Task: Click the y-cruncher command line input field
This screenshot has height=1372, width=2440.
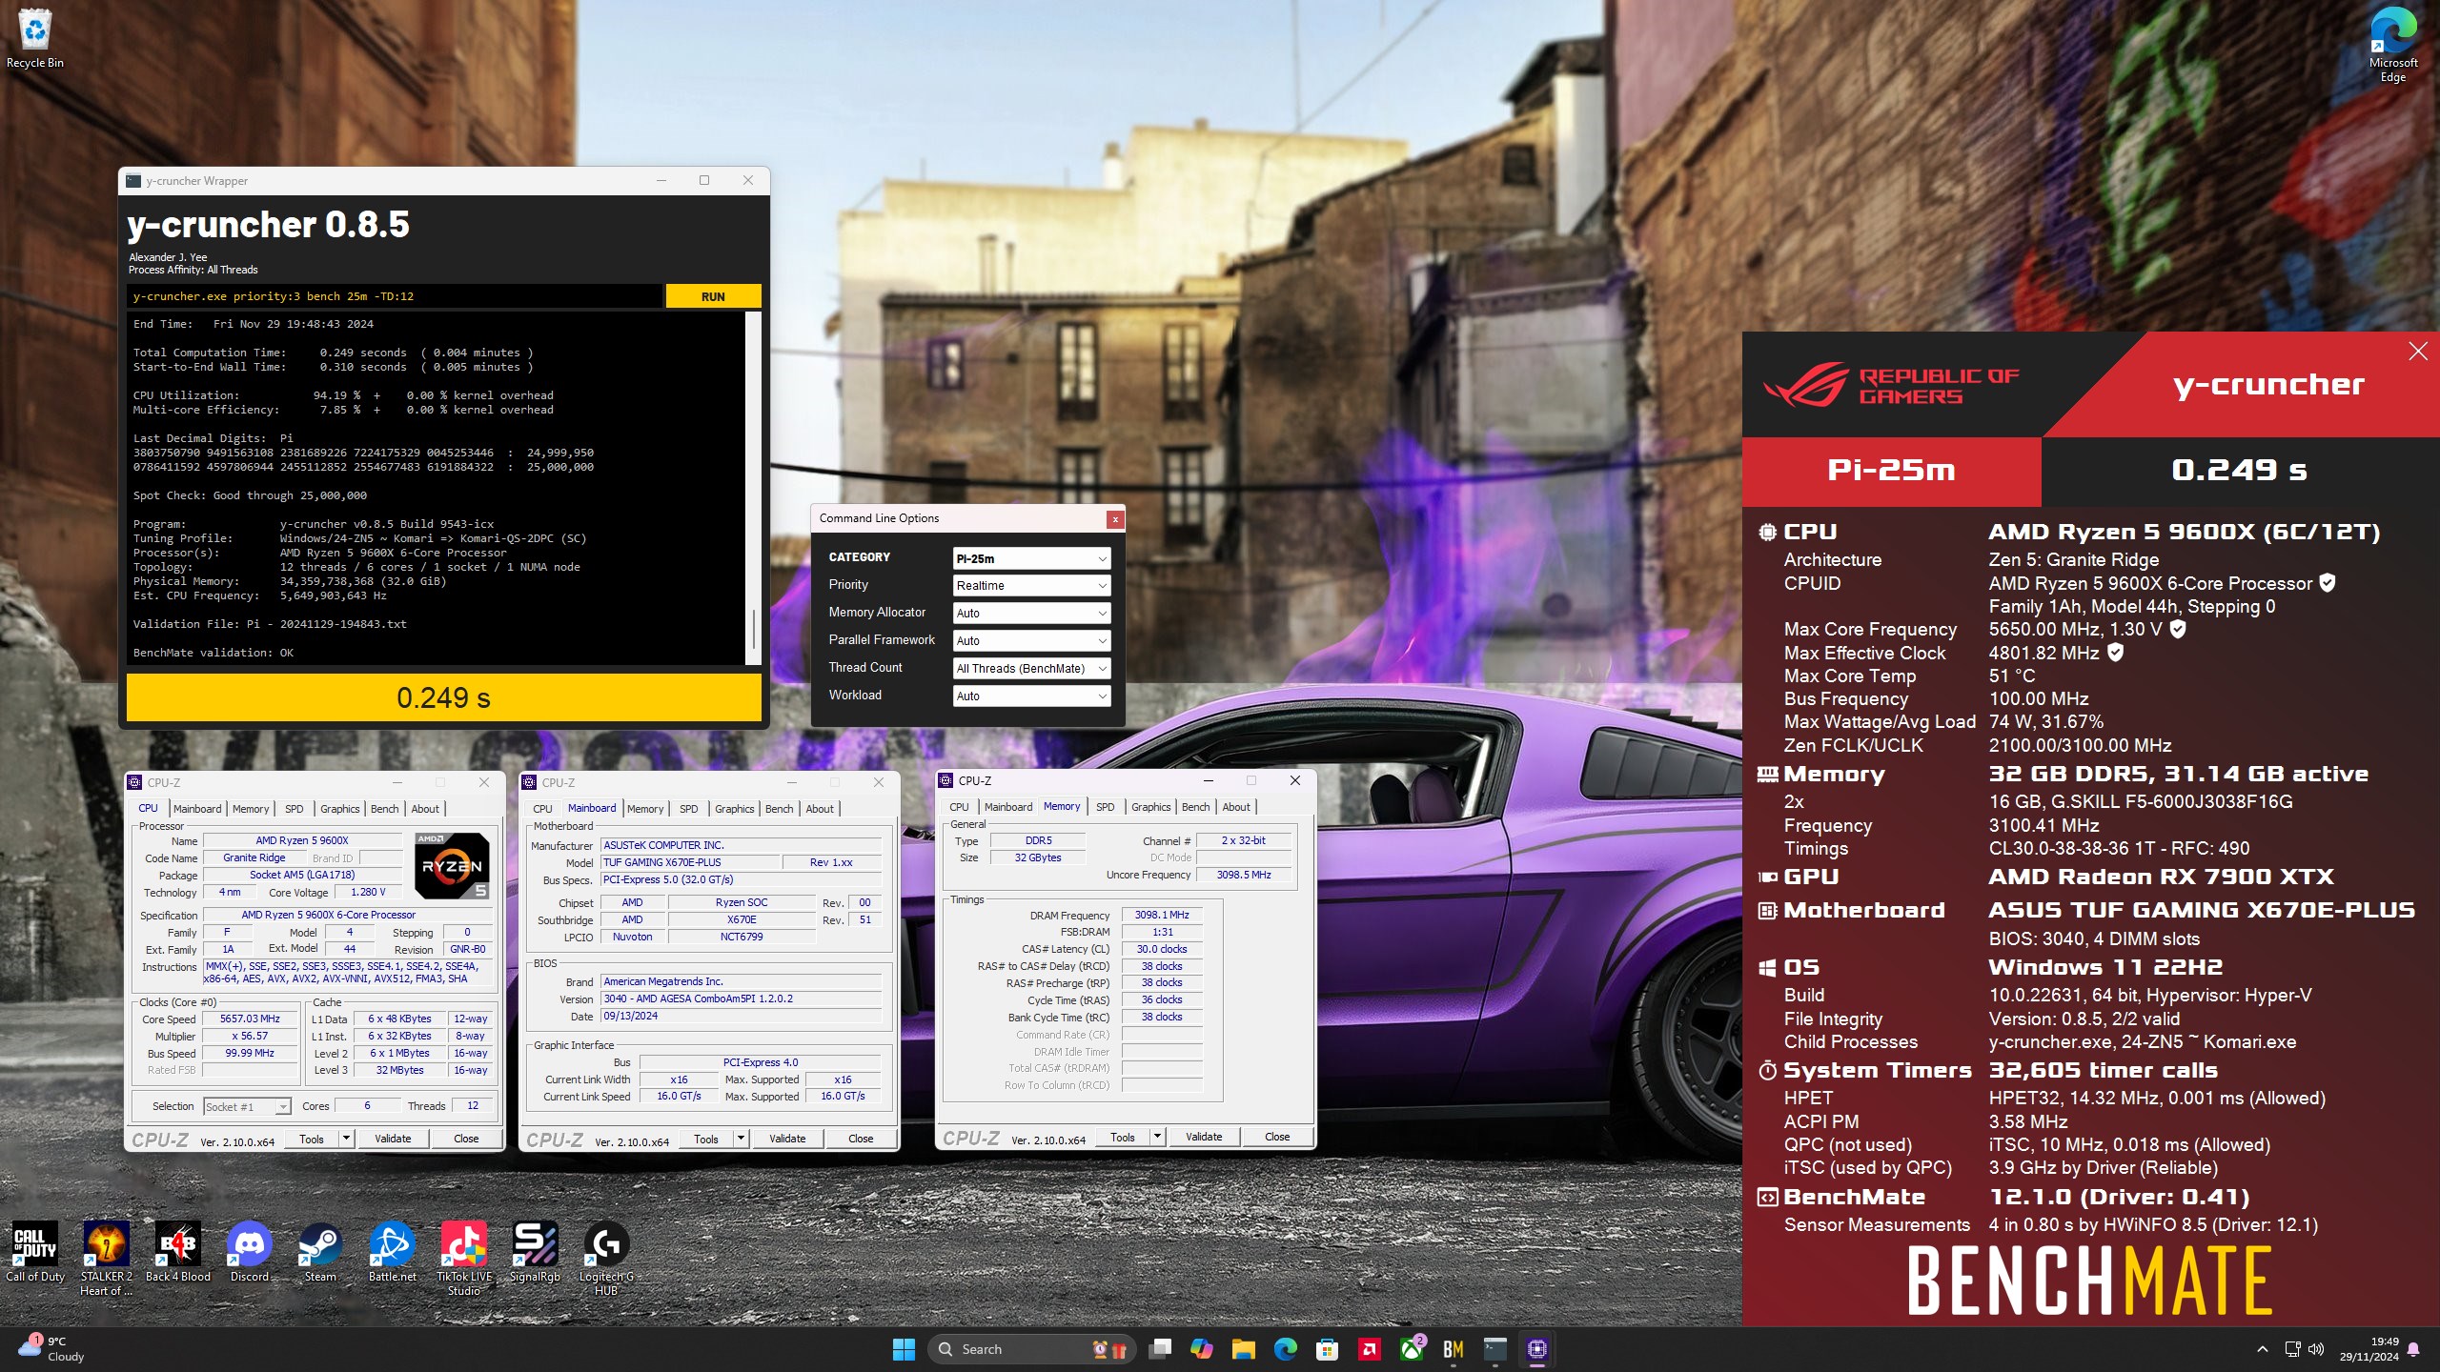Action: click(394, 296)
